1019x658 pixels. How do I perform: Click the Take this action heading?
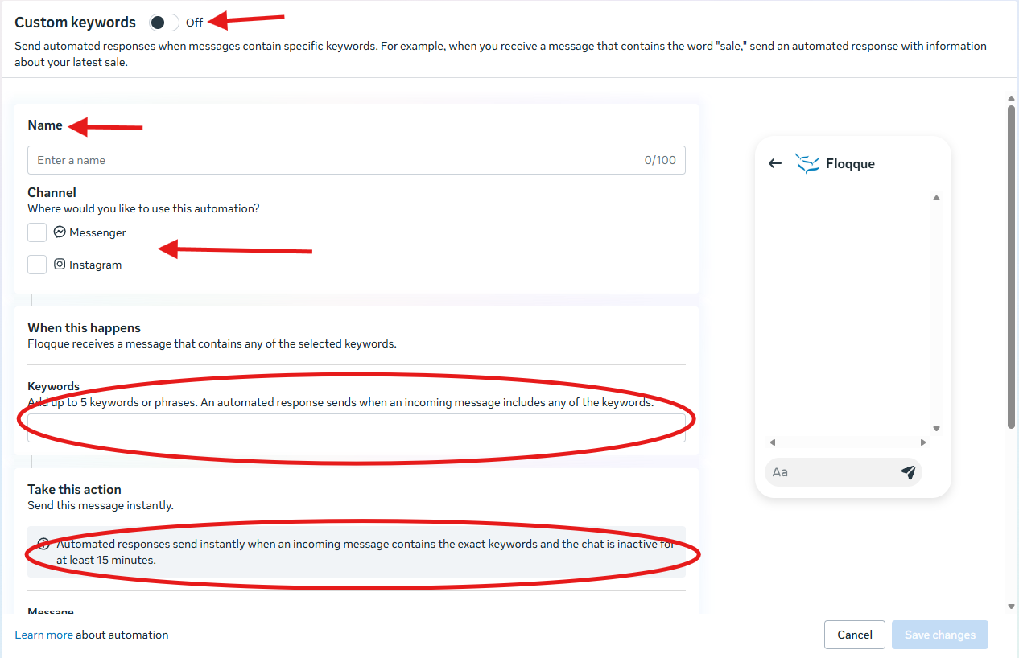point(74,489)
